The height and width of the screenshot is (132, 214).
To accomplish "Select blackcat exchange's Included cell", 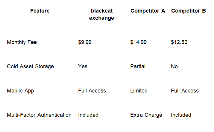I will click(x=88, y=115).
